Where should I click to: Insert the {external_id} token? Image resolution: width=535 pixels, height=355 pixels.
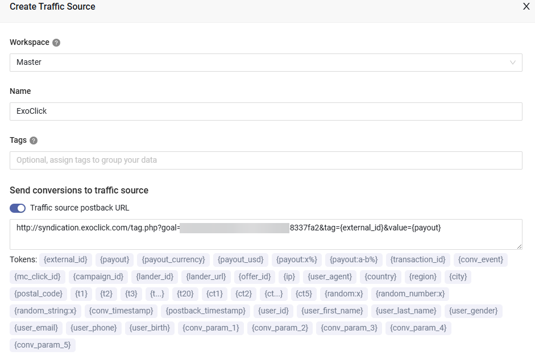(65, 260)
